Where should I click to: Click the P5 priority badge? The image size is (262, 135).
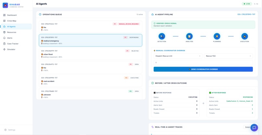[130, 91]
